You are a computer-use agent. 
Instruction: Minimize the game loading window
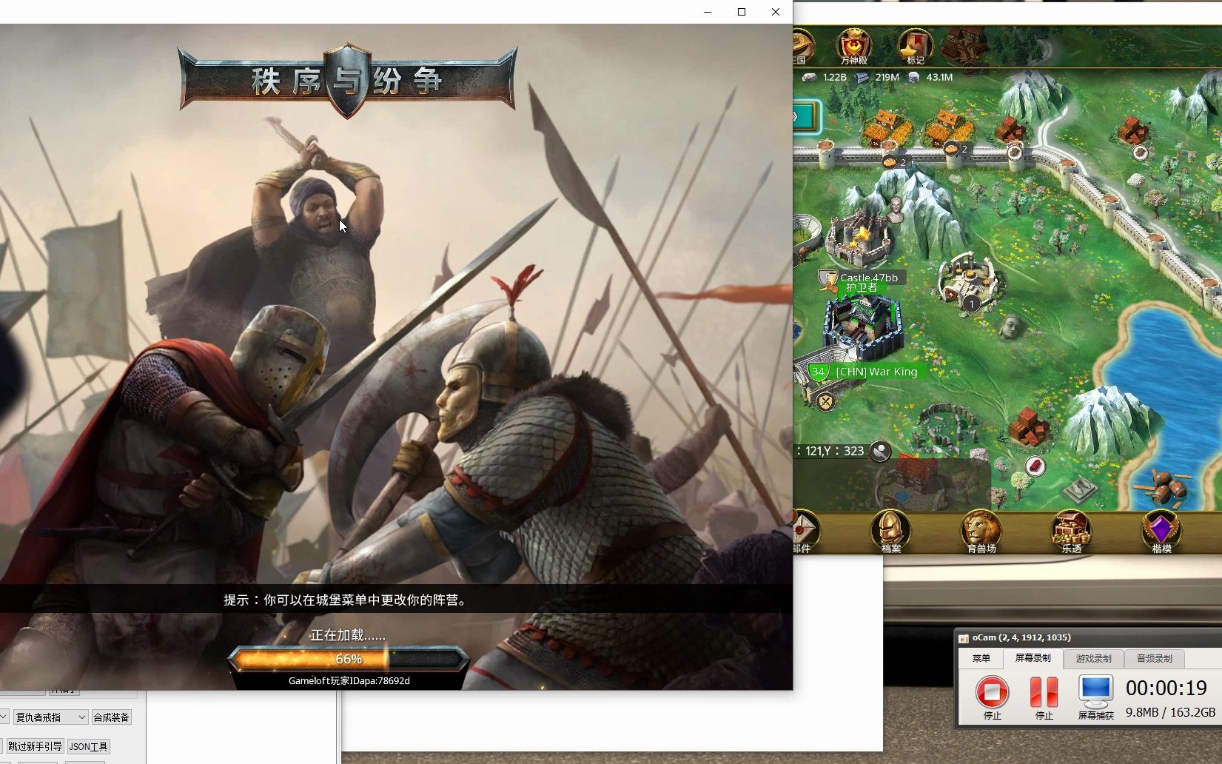point(708,12)
